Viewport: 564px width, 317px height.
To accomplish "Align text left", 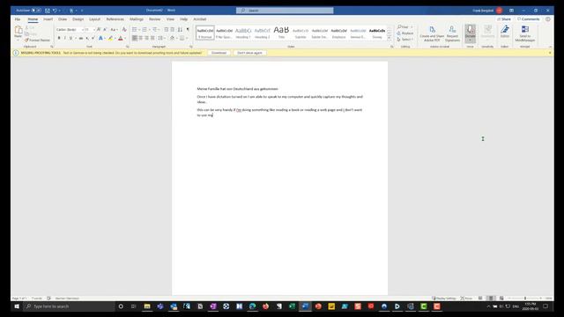I will tap(135, 38).
